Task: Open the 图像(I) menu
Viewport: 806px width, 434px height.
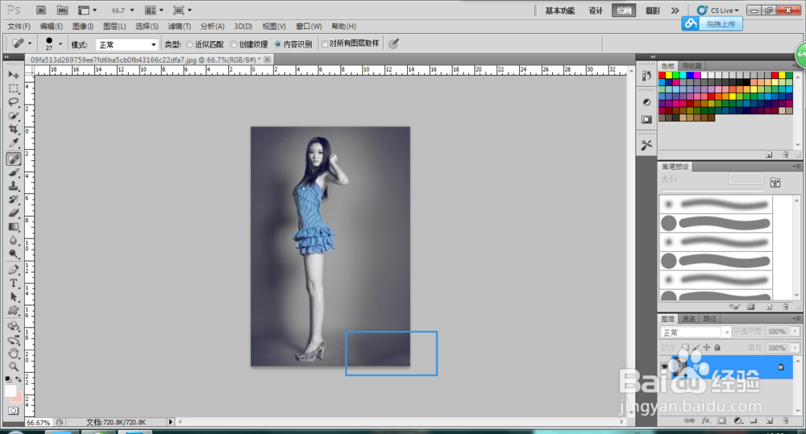Action: 83,27
